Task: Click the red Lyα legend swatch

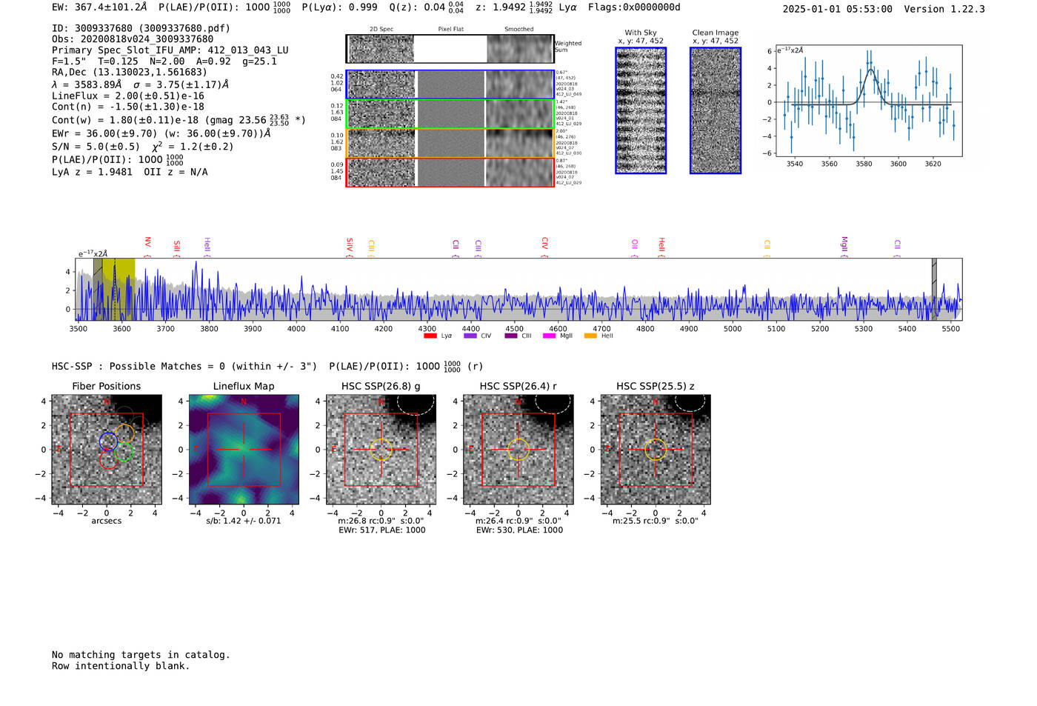Action: pos(430,336)
